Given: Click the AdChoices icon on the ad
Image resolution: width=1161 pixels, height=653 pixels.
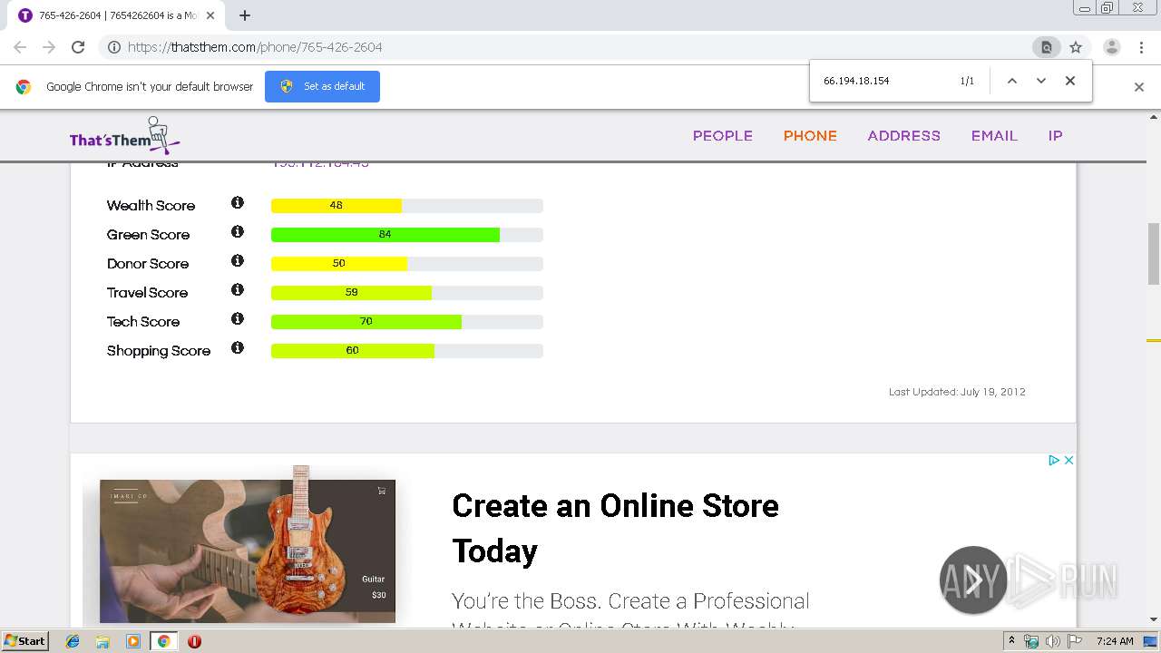Looking at the screenshot, I should (x=1054, y=461).
